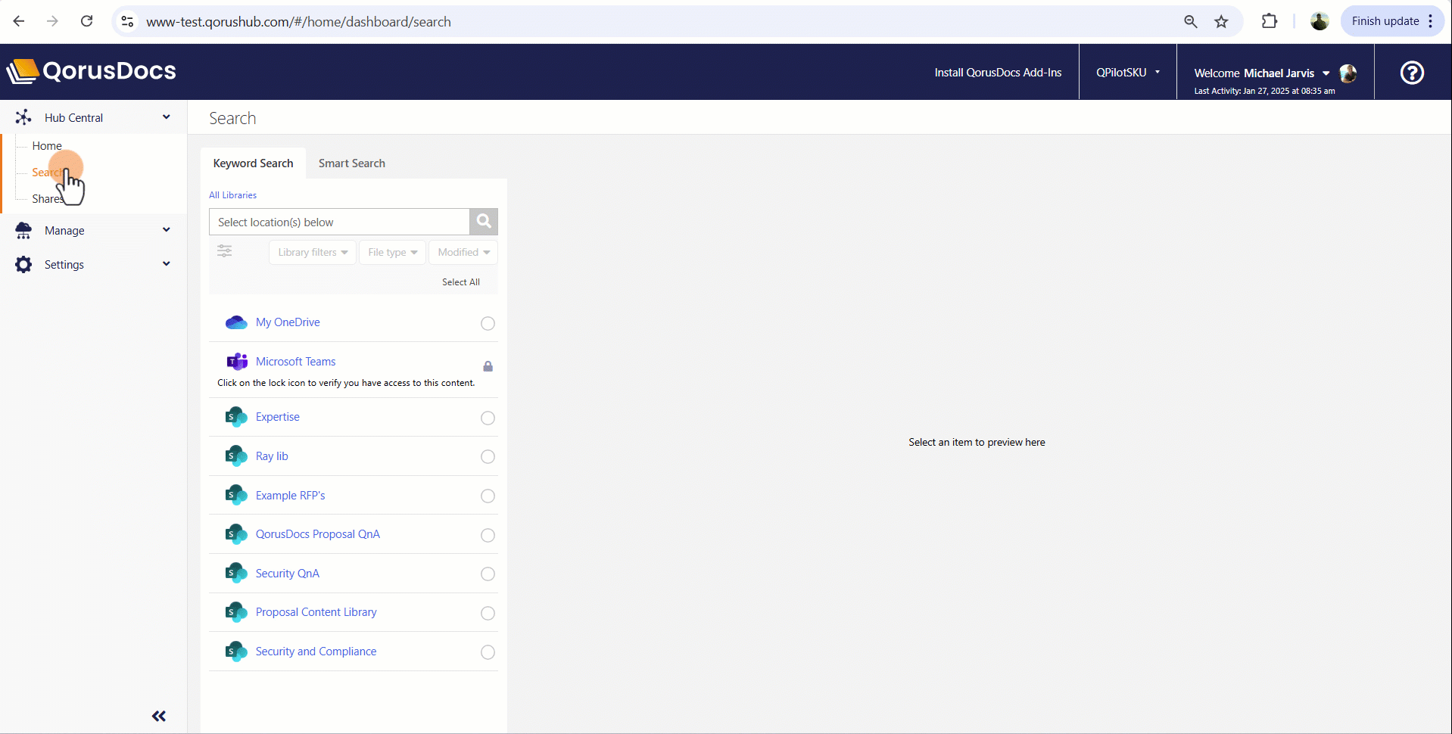Open Chrome's three-dot menu
Screen dimensions: 1452x734
click(1431, 21)
